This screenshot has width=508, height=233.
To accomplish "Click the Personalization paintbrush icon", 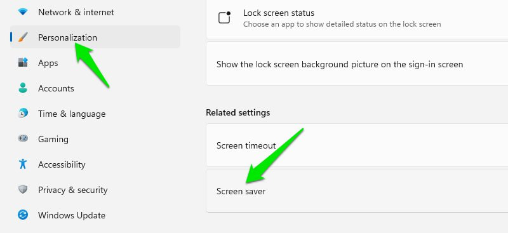I will (x=23, y=37).
